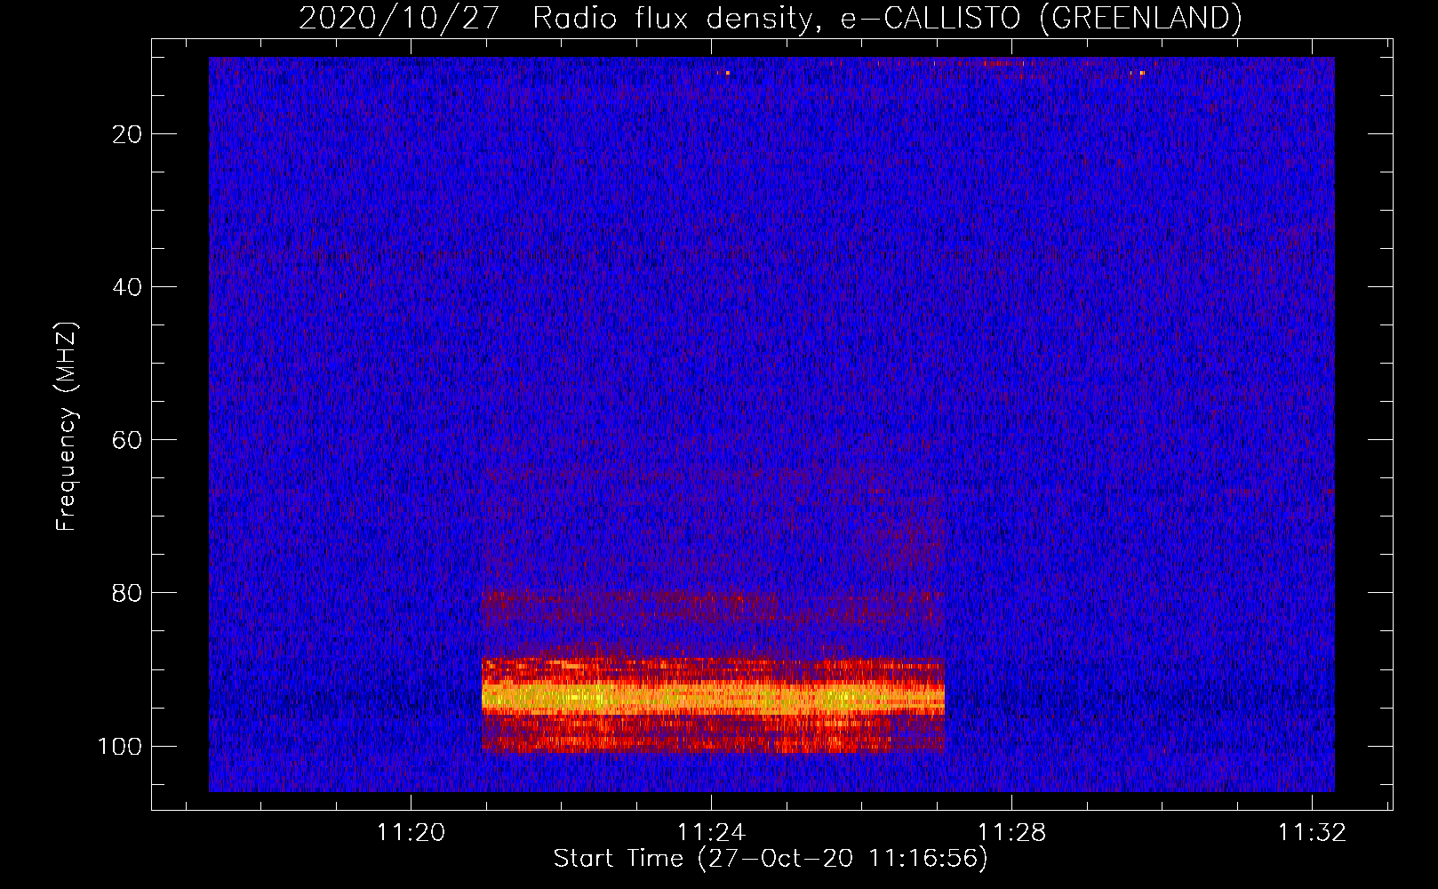
Task: Click the '11:28' time tick label
Action: (1011, 833)
